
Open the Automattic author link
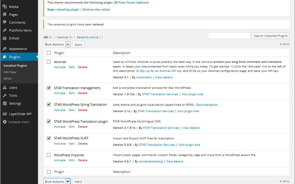pos(144,77)
